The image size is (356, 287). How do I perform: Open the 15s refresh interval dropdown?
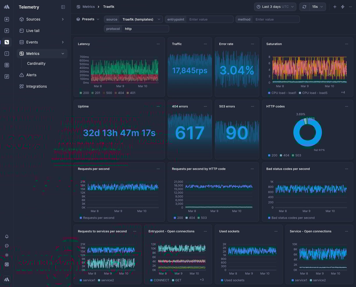[317, 6]
